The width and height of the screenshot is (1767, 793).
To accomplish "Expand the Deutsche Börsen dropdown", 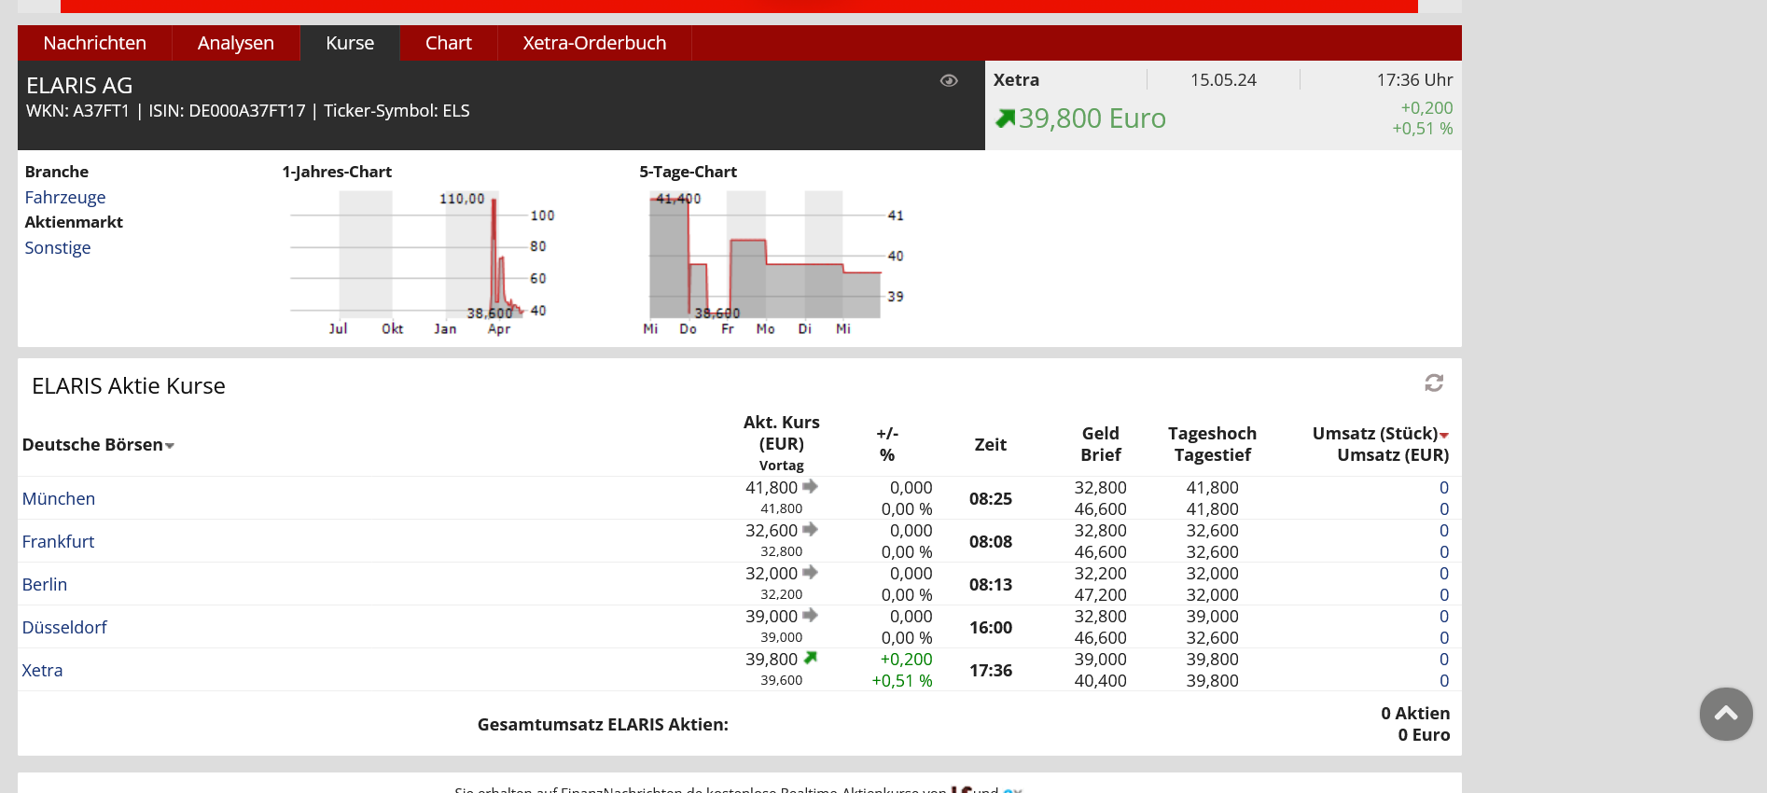I will tap(170, 446).
